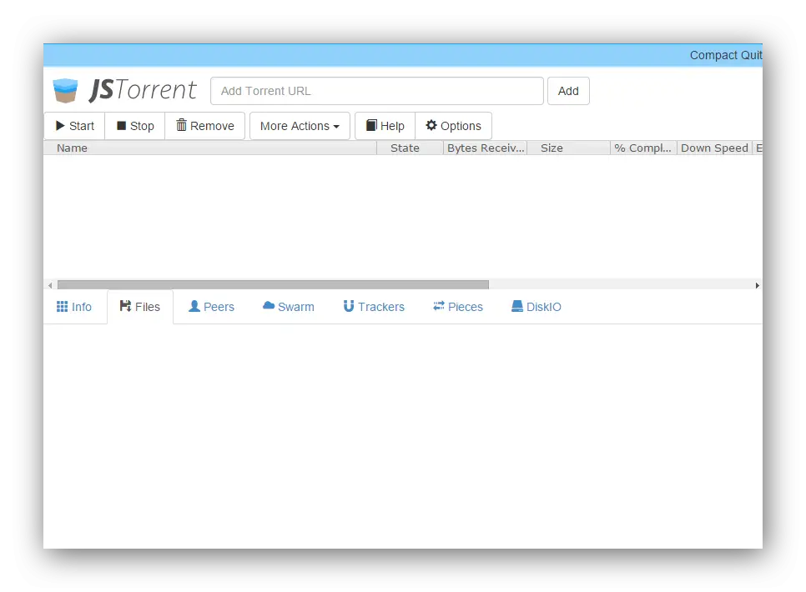Click the Start play triangle icon
Screen dimensions: 806x592
click(60, 125)
